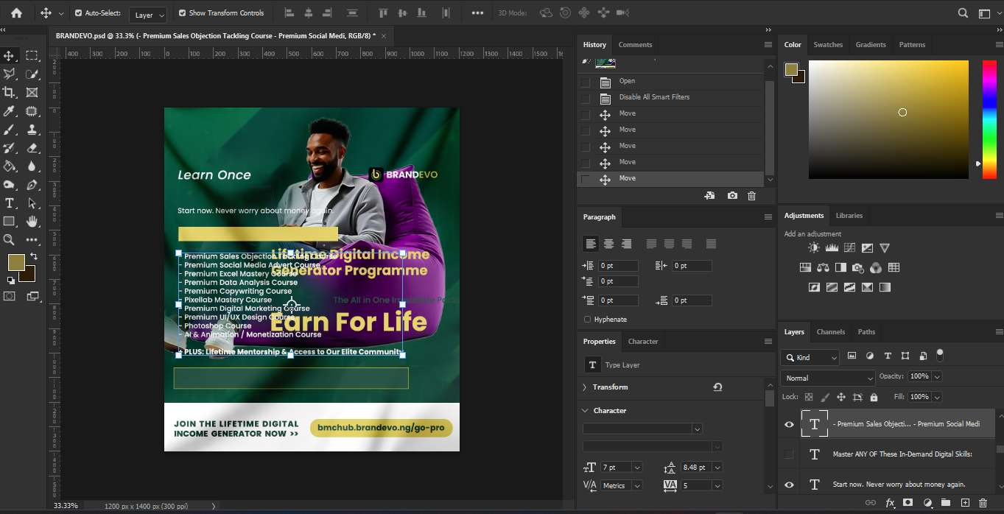Open the Search magnifier at top right
This screenshot has width=1004, height=514.
click(963, 13)
